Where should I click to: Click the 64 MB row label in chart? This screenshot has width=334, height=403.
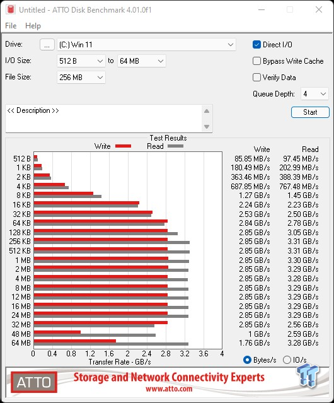21,343
